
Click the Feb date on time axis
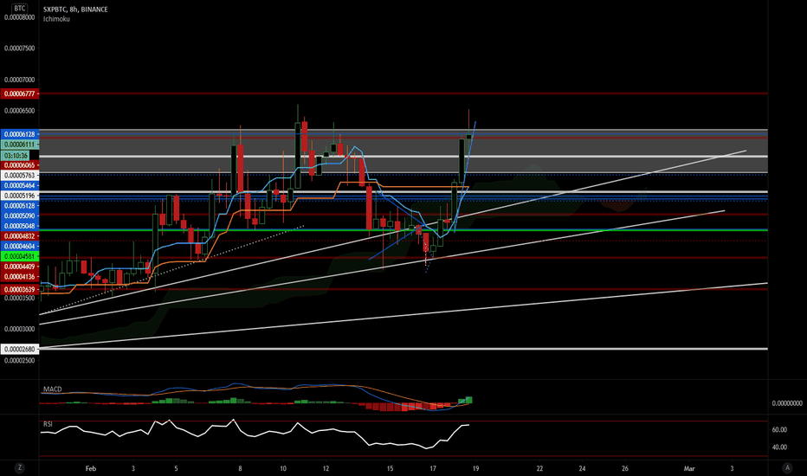[91, 468]
